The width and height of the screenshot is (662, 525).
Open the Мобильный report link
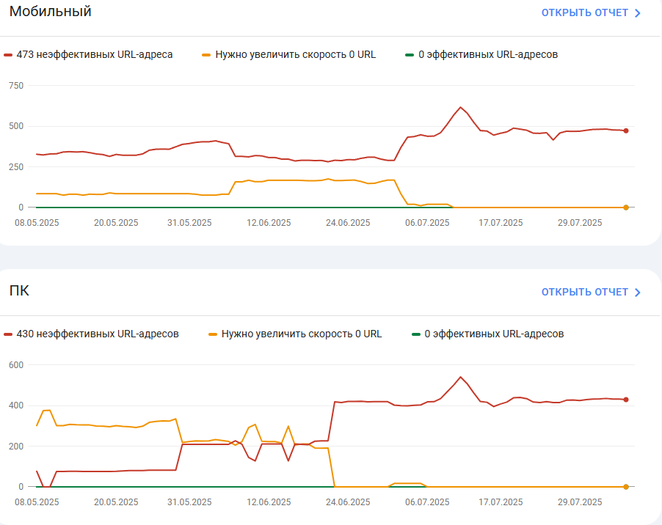(591, 12)
